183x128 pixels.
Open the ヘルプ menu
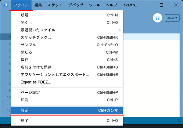click(111, 5)
